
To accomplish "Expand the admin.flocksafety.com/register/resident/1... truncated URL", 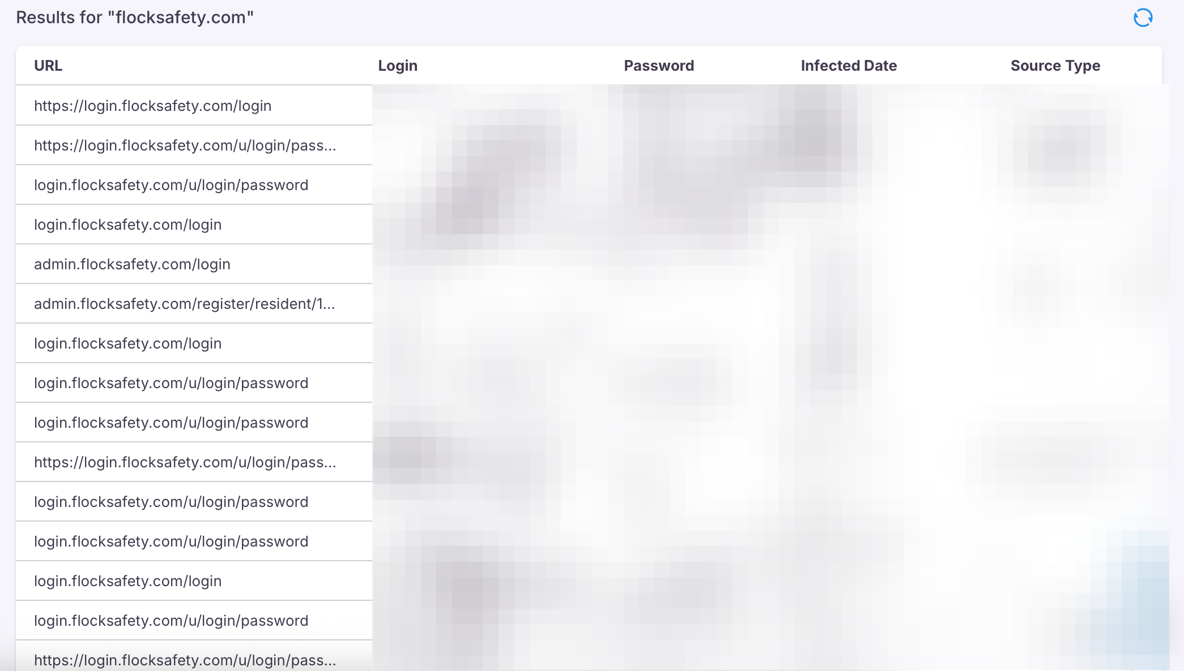I will 185,303.
